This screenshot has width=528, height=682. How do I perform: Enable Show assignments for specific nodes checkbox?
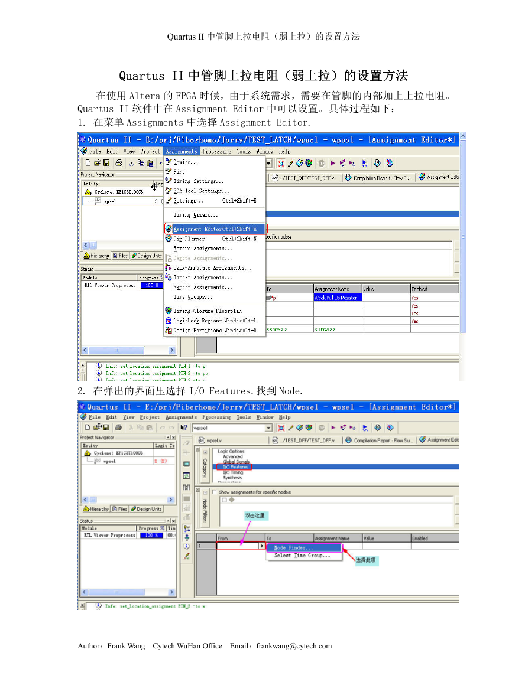point(215,492)
